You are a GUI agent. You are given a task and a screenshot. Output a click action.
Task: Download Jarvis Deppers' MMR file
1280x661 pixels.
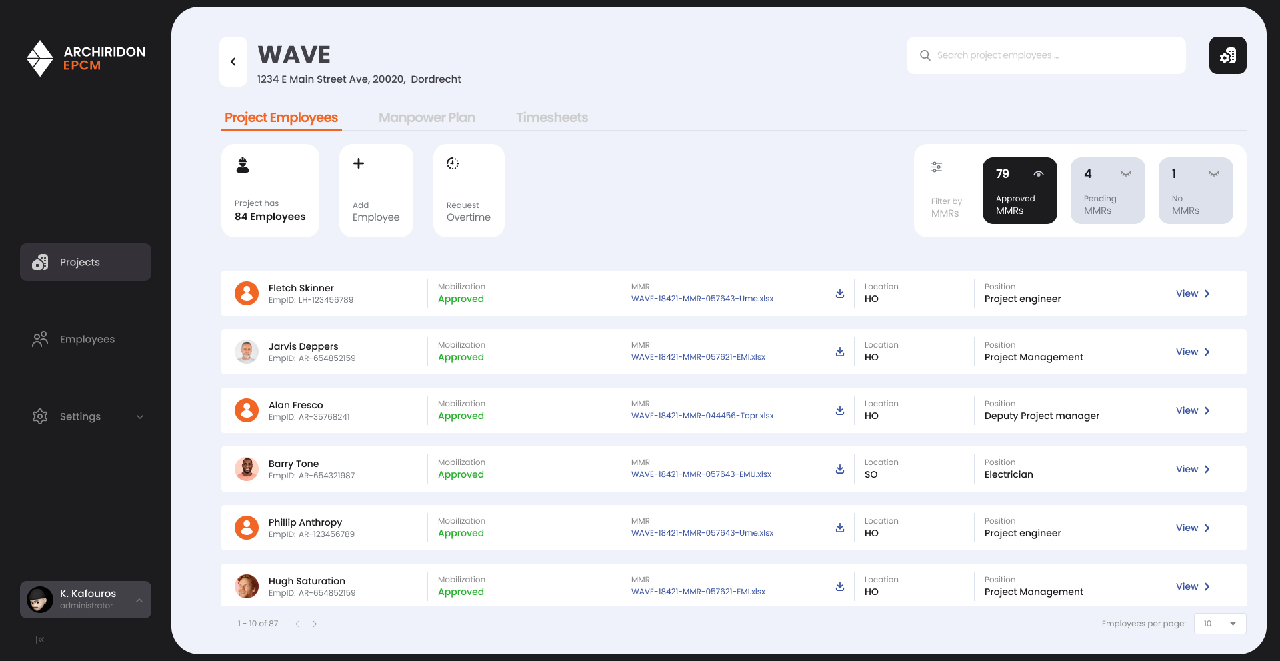click(x=840, y=352)
